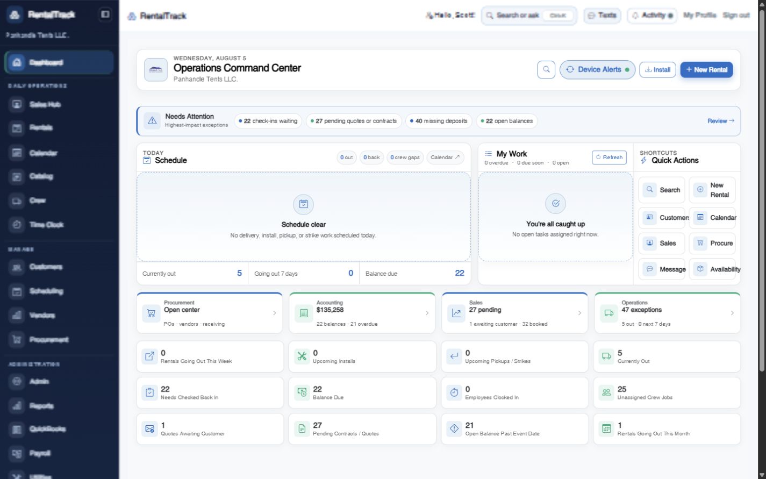This screenshot has width=766, height=479.
Task: Open the Calendar quick action
Action: point(712,218)
